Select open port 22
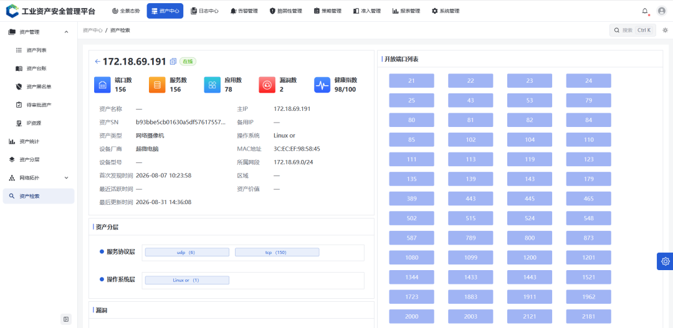This screenshot has width=673, height=328. click(x=470, y=81)
